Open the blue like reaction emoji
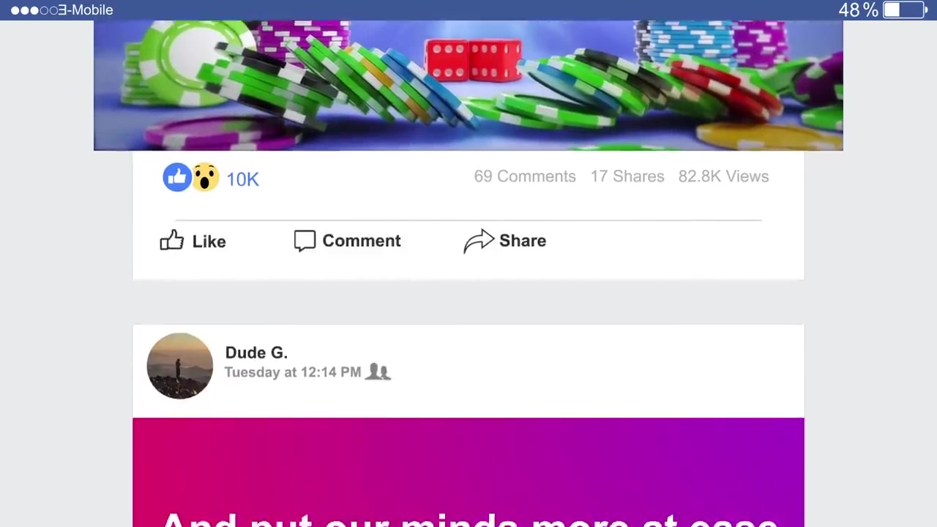Screen dimensions: 937x527 coord(176,177)
